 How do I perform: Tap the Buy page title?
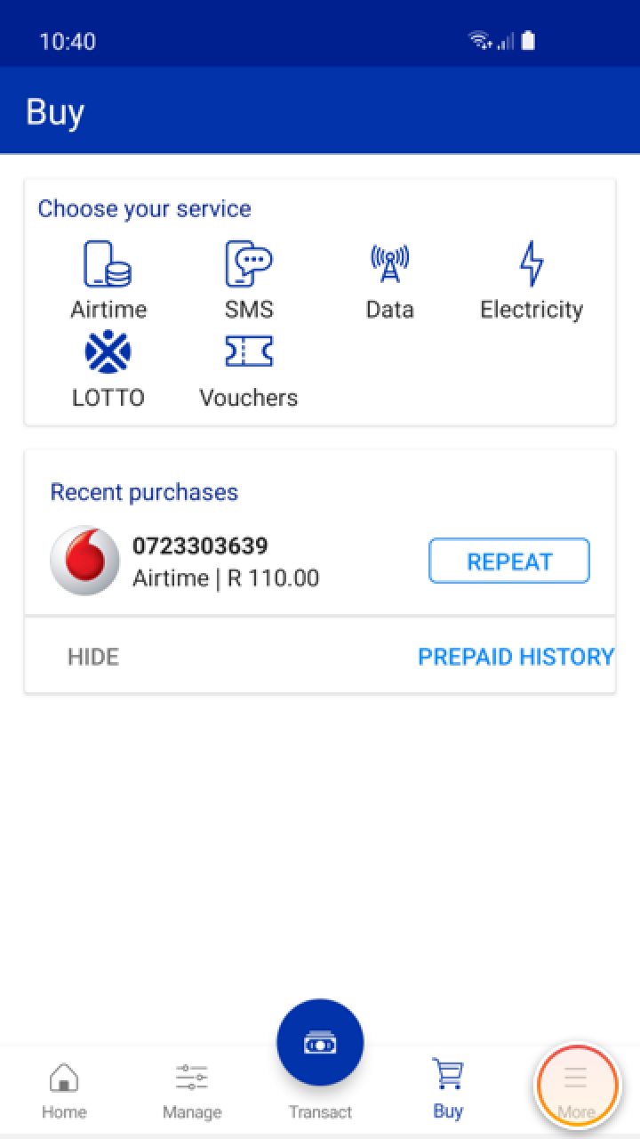click(x=55, y=112)
